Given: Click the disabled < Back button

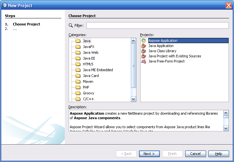Looking at the screenshot, I should tap(126, 154).
